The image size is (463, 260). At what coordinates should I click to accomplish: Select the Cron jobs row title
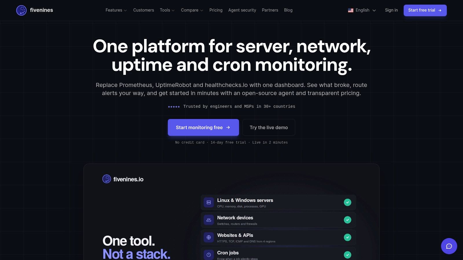228,253
